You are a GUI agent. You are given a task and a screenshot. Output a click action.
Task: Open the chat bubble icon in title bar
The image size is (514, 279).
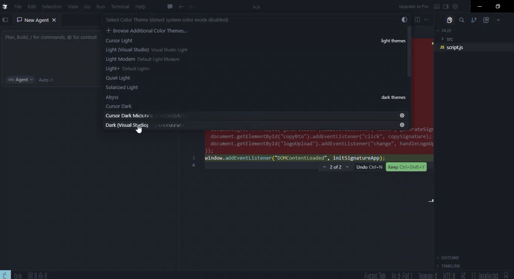click(x=170, y=7)
